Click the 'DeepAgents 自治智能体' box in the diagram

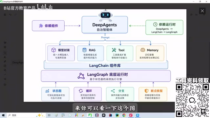pyautogui.click(x=105, y=25)
